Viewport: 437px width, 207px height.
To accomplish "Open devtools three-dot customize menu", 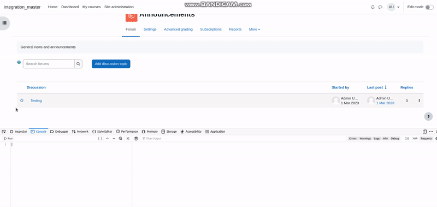I will click(431, 132).
